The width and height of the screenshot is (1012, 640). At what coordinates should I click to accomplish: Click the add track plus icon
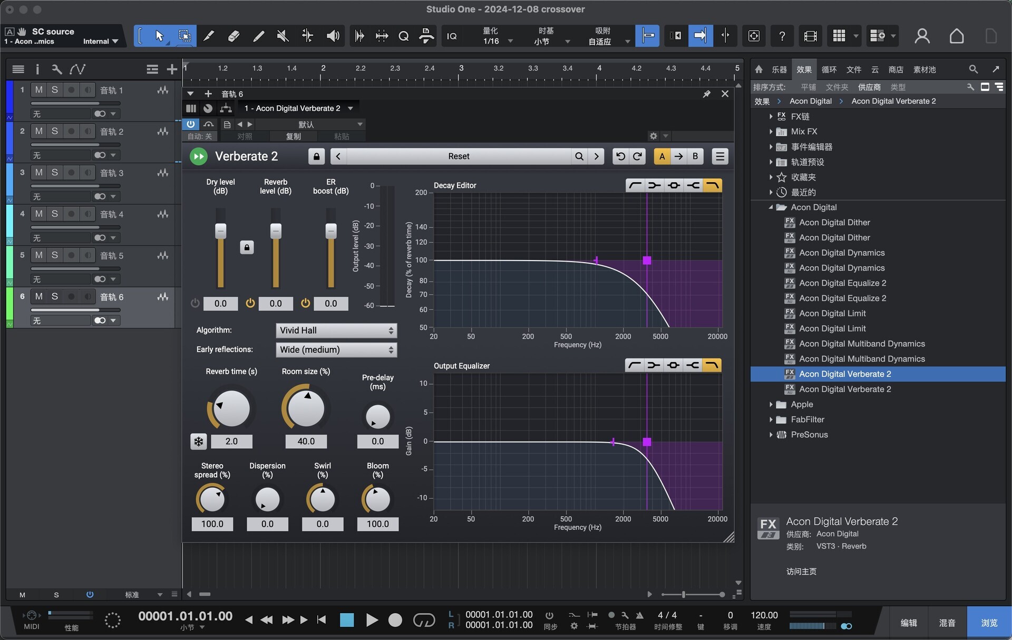click(172, 69)
